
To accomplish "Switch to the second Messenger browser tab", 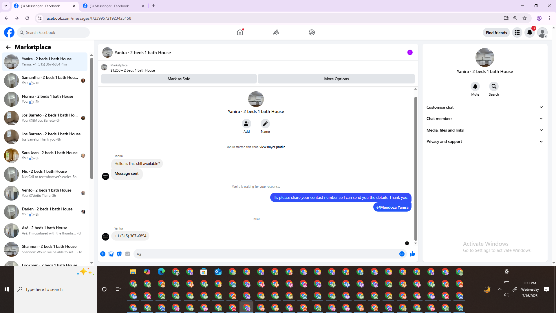I will (113, 6).
